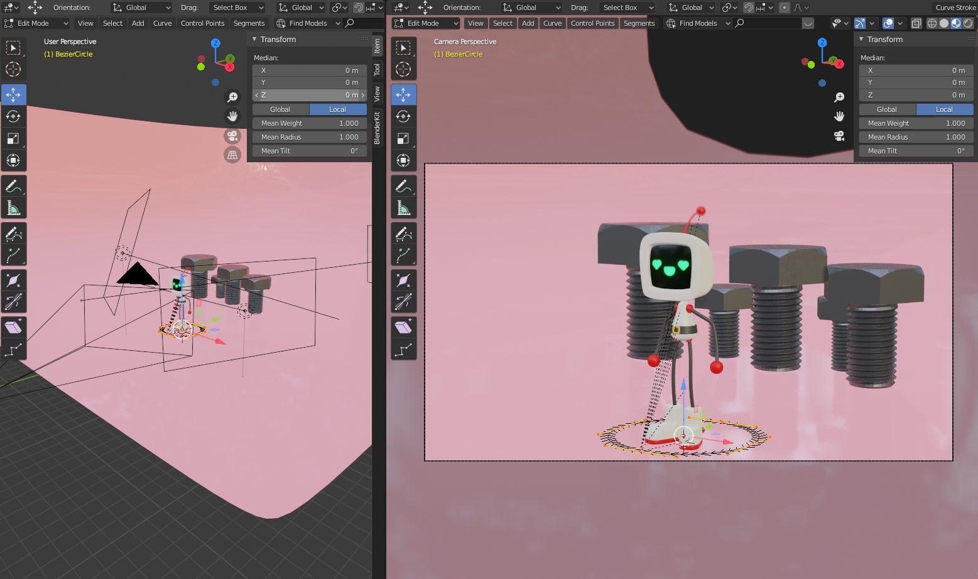Select the Scale tool in left viewport
The width and height of the screenshot is (978, 579).
13,138
